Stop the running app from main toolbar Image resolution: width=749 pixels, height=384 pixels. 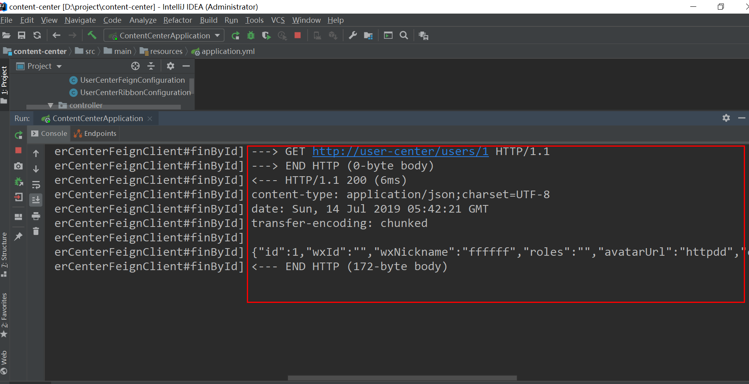tap(298, 35)
